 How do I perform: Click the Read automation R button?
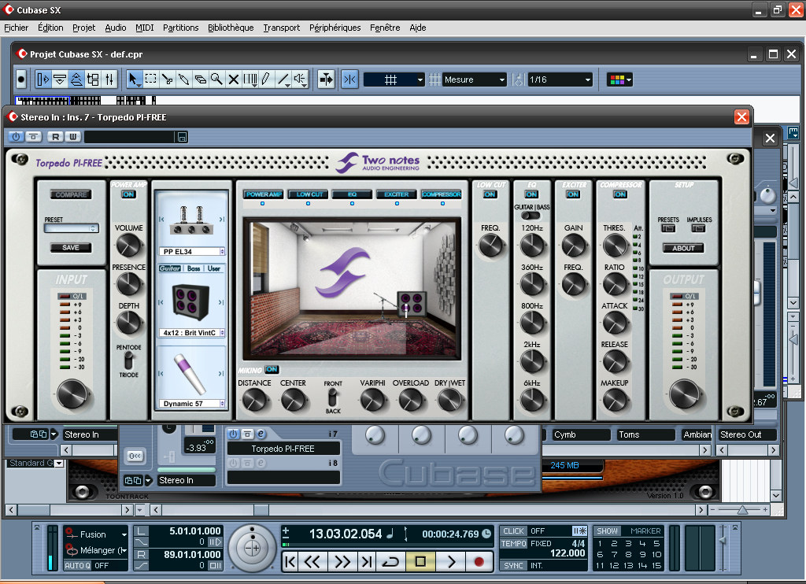coord(56,137)
